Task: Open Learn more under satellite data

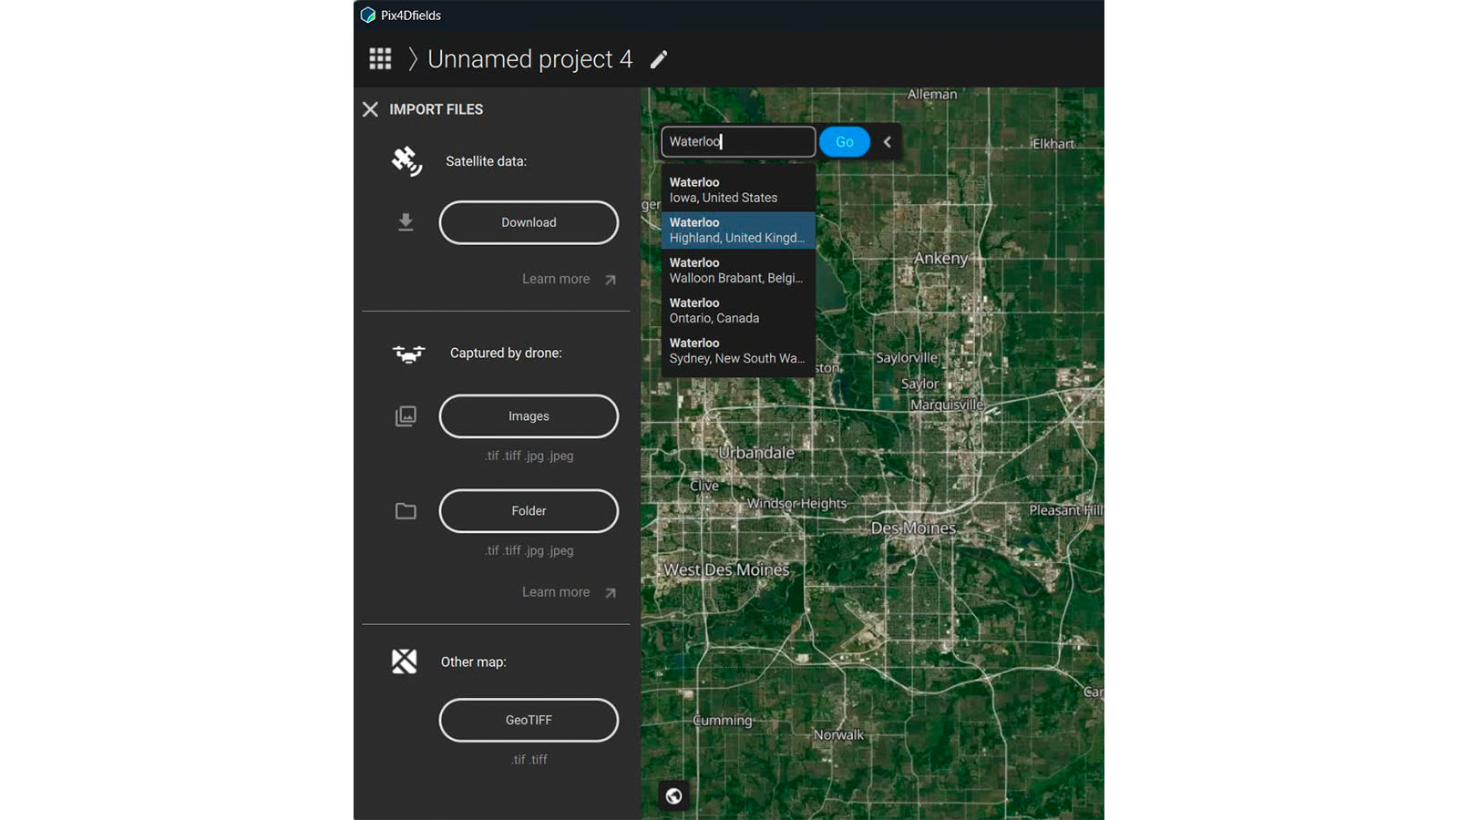Action: (556, 279)
